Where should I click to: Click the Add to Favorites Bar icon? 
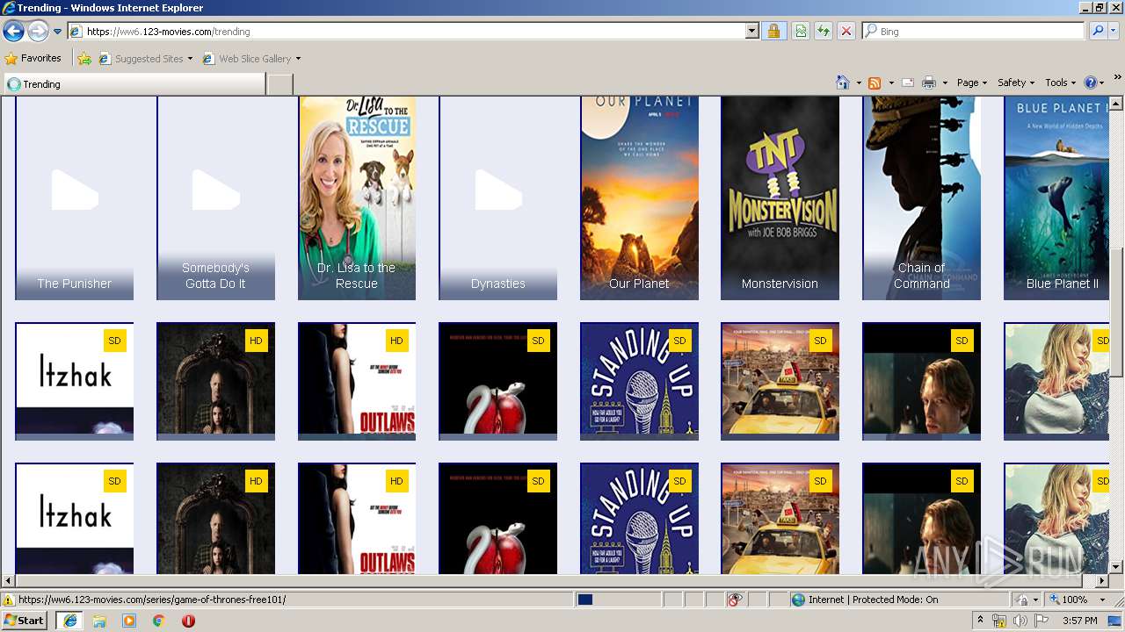84,59
